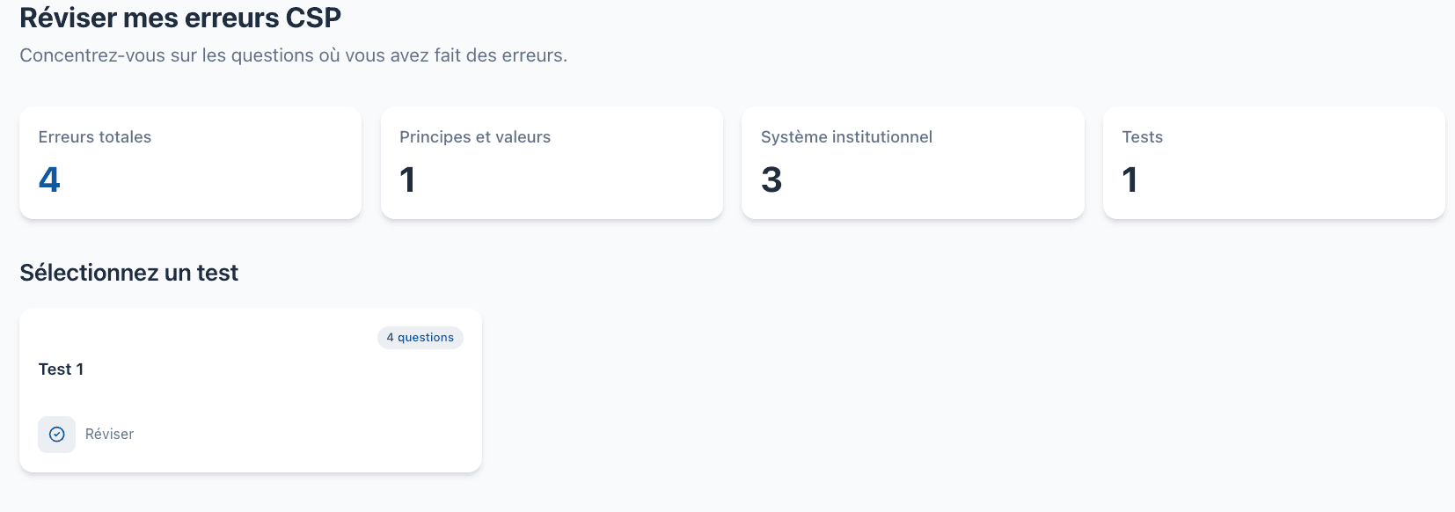Click the number 1 under Tests

tap(1130, 179)
